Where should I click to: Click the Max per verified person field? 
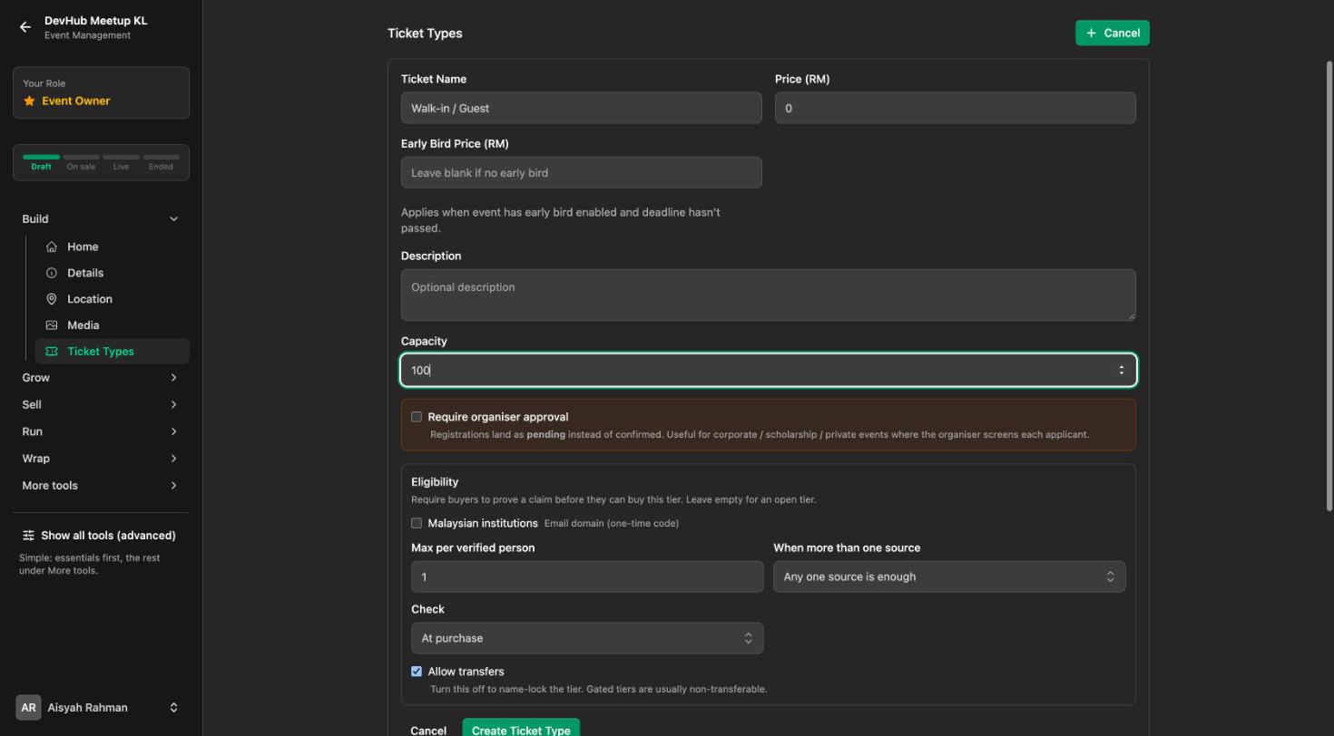pos(587,576)
